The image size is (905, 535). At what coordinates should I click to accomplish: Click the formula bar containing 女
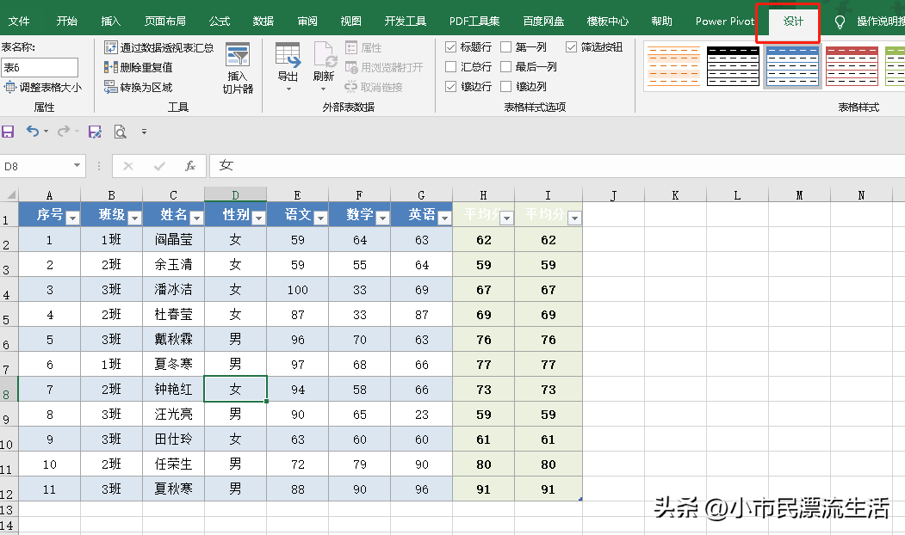coord(556,166)
